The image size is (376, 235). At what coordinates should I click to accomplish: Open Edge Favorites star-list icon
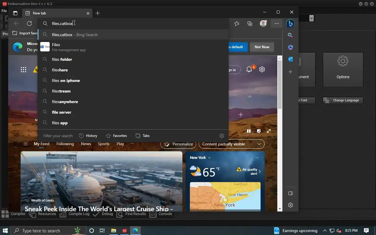[x=237, y=23]
